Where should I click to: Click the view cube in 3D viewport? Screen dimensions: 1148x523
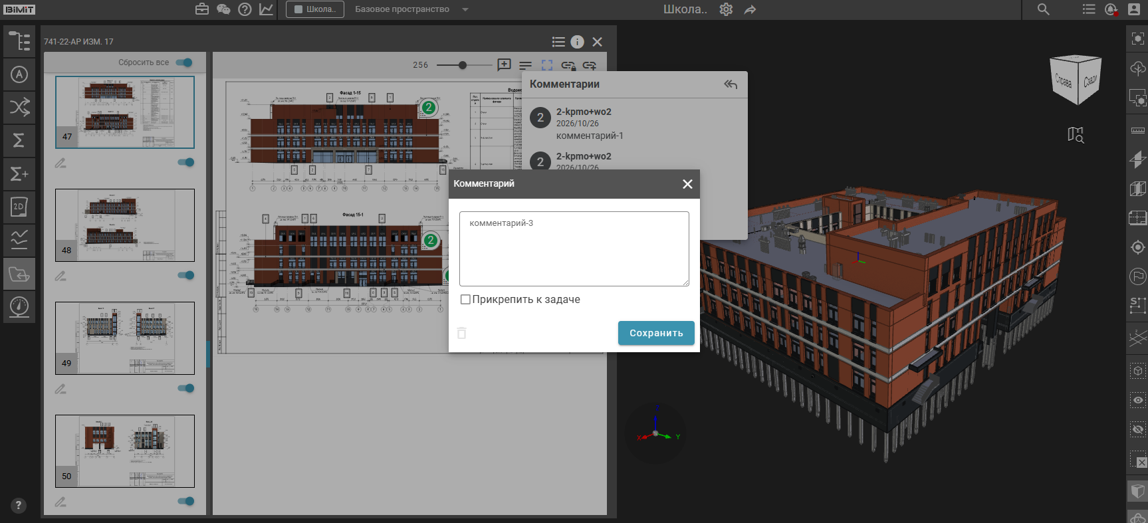coord(1076,80)
